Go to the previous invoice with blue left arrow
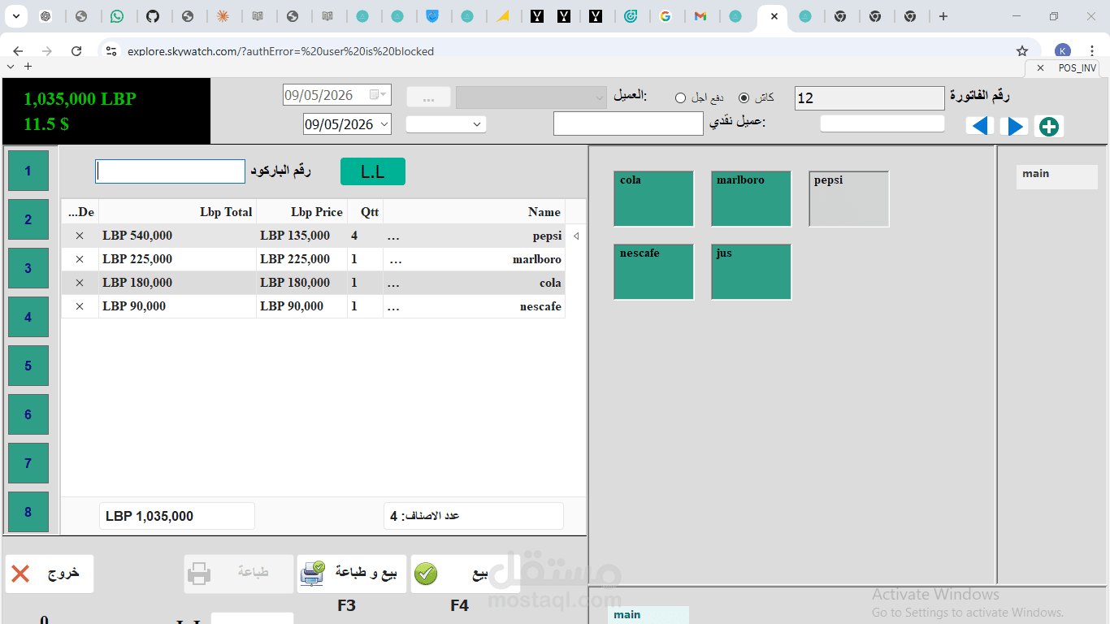This screenshot has width=1110, height=624. [x=981, y=126]
